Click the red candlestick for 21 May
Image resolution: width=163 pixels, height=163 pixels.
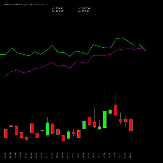[x=6, y=134]
